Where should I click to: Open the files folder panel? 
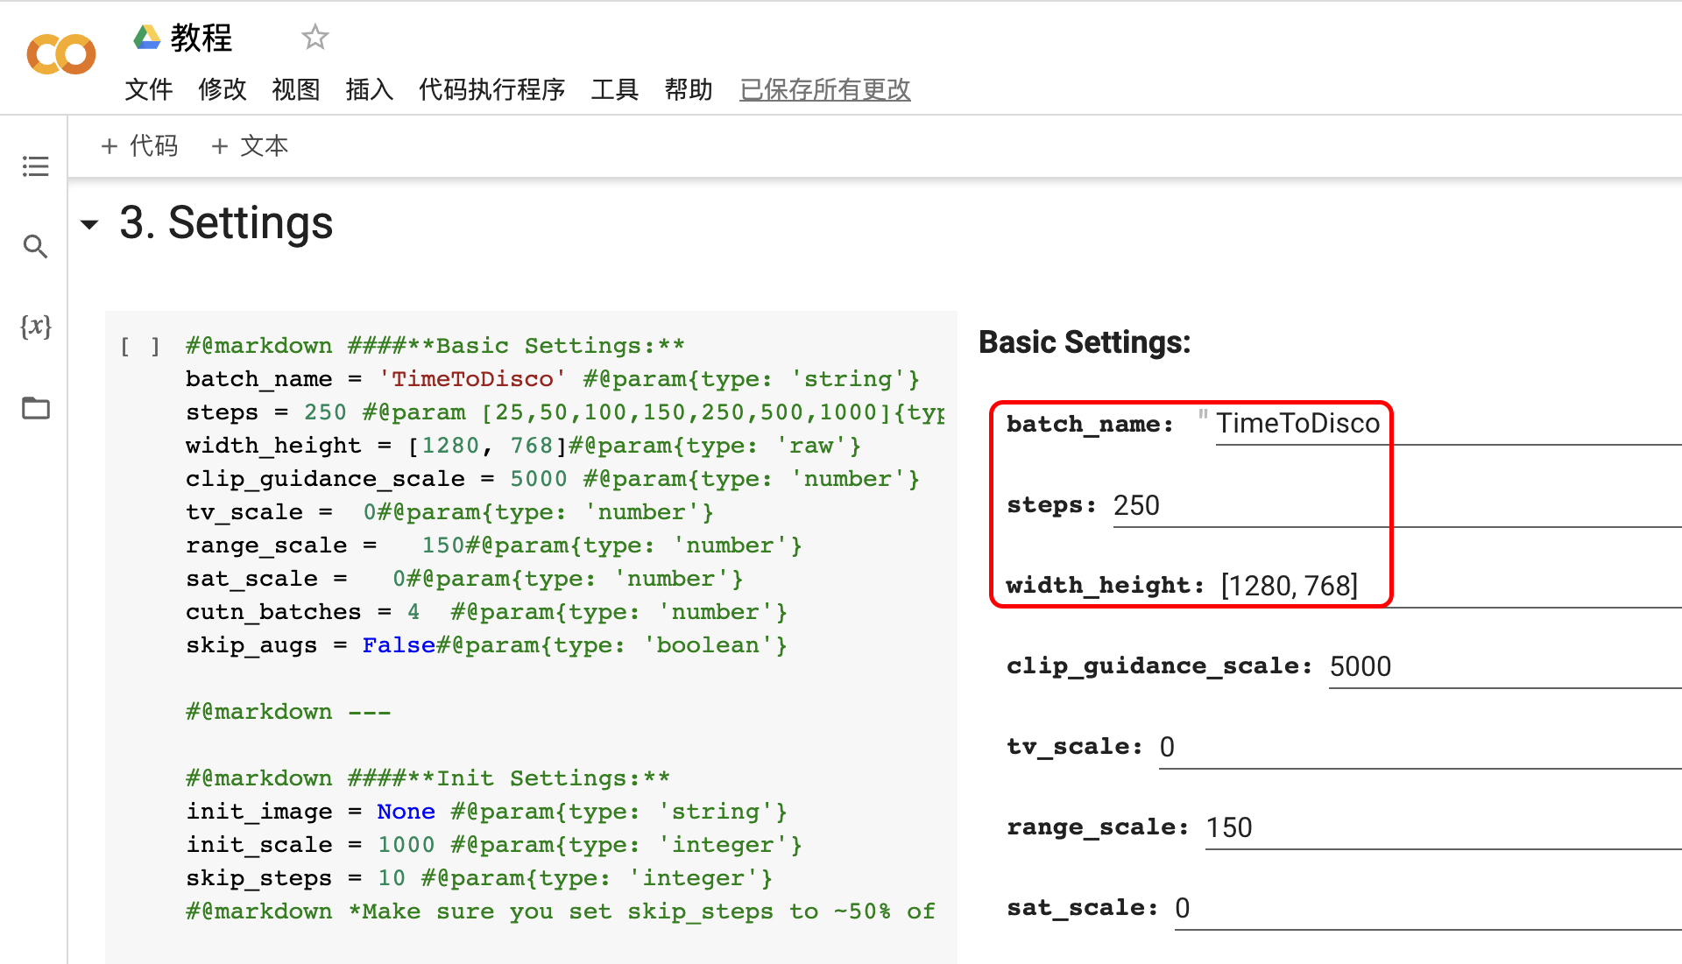pos(35,408)
